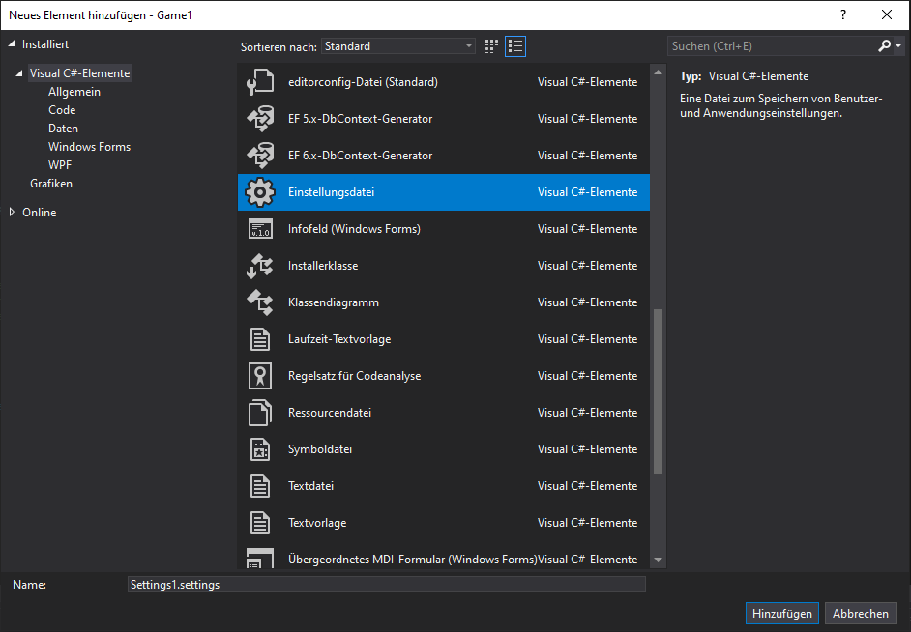
Task: Select the Klassendiagramm template icon
Action: pos(260,302)
